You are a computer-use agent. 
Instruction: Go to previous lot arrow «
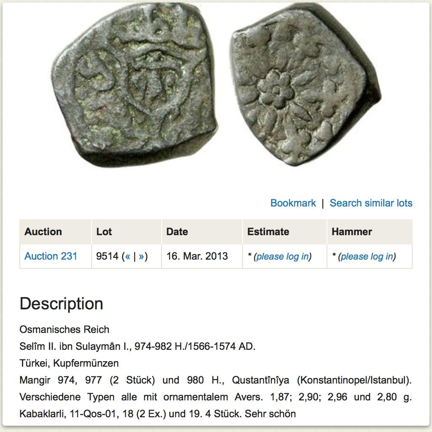(x=127, y=256)
